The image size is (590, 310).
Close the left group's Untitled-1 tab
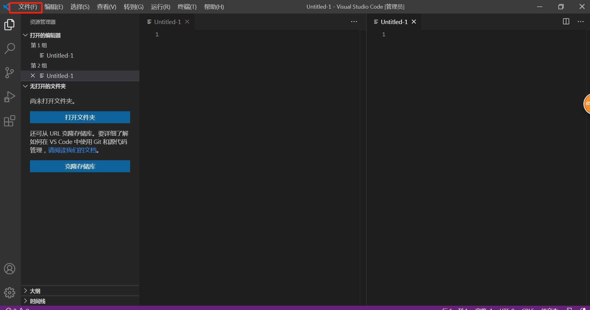click(x=187, y=22)
